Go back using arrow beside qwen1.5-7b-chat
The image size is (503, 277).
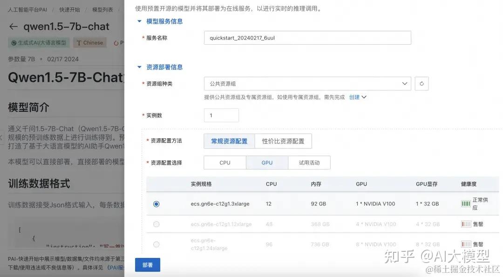coord(13,27)
